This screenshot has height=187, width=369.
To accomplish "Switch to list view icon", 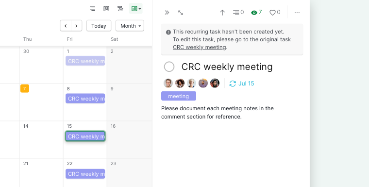I will (92, 9).
